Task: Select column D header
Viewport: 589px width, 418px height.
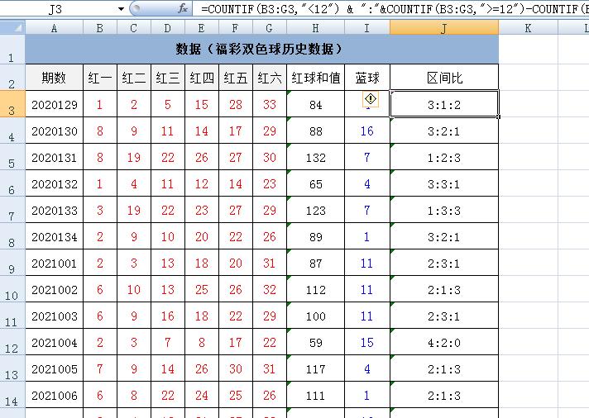Action: (x=168, y=28)
